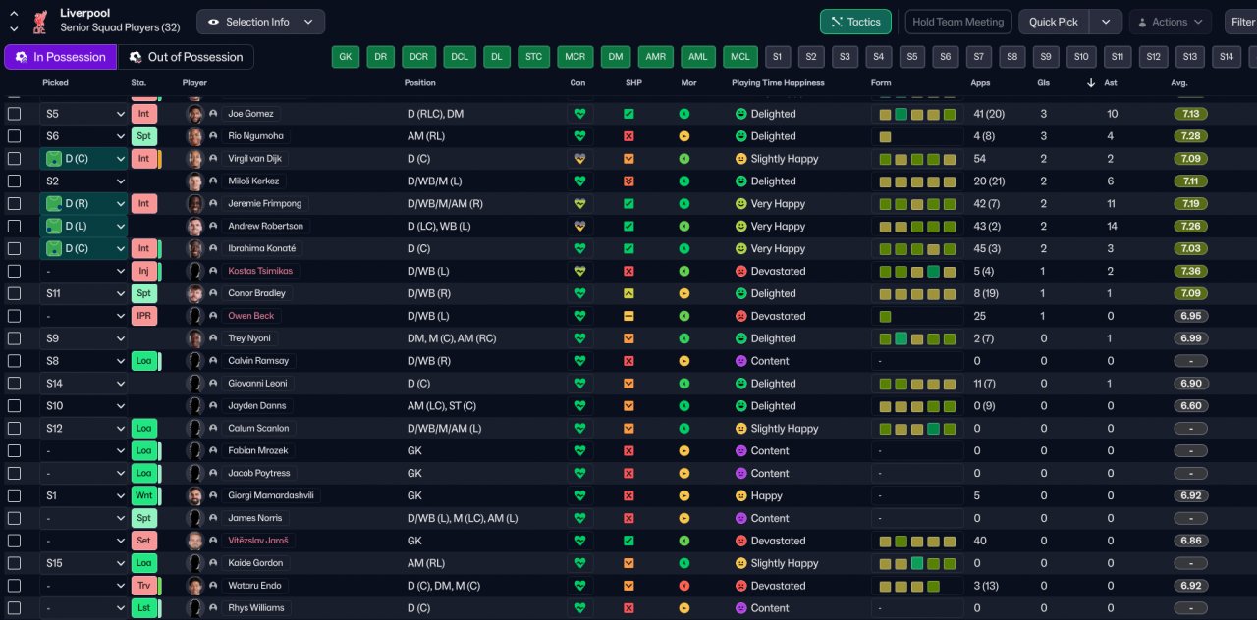Tick the checkbox for Giovanni Leoni
The width and height of the screenshot is (1257, 620).
pyautogui.click(x=14, y=384)
